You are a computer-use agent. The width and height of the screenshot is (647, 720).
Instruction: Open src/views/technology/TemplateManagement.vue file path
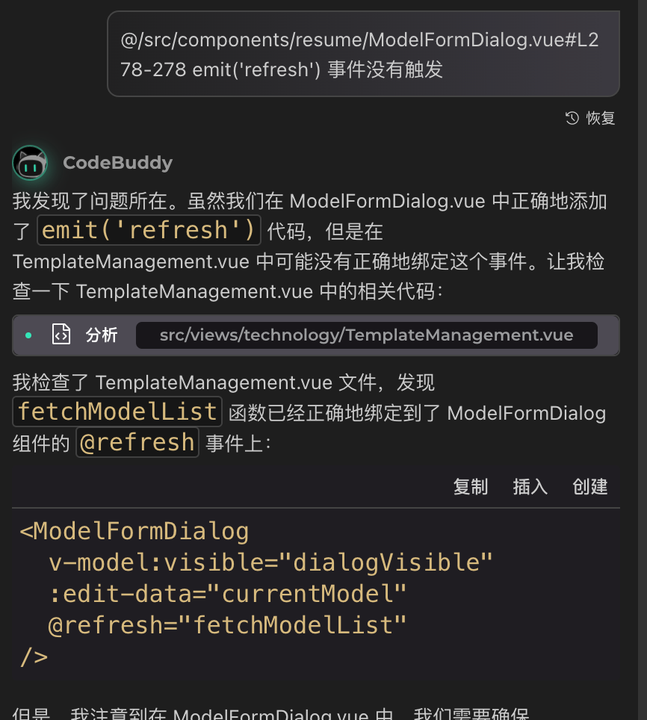366,335
